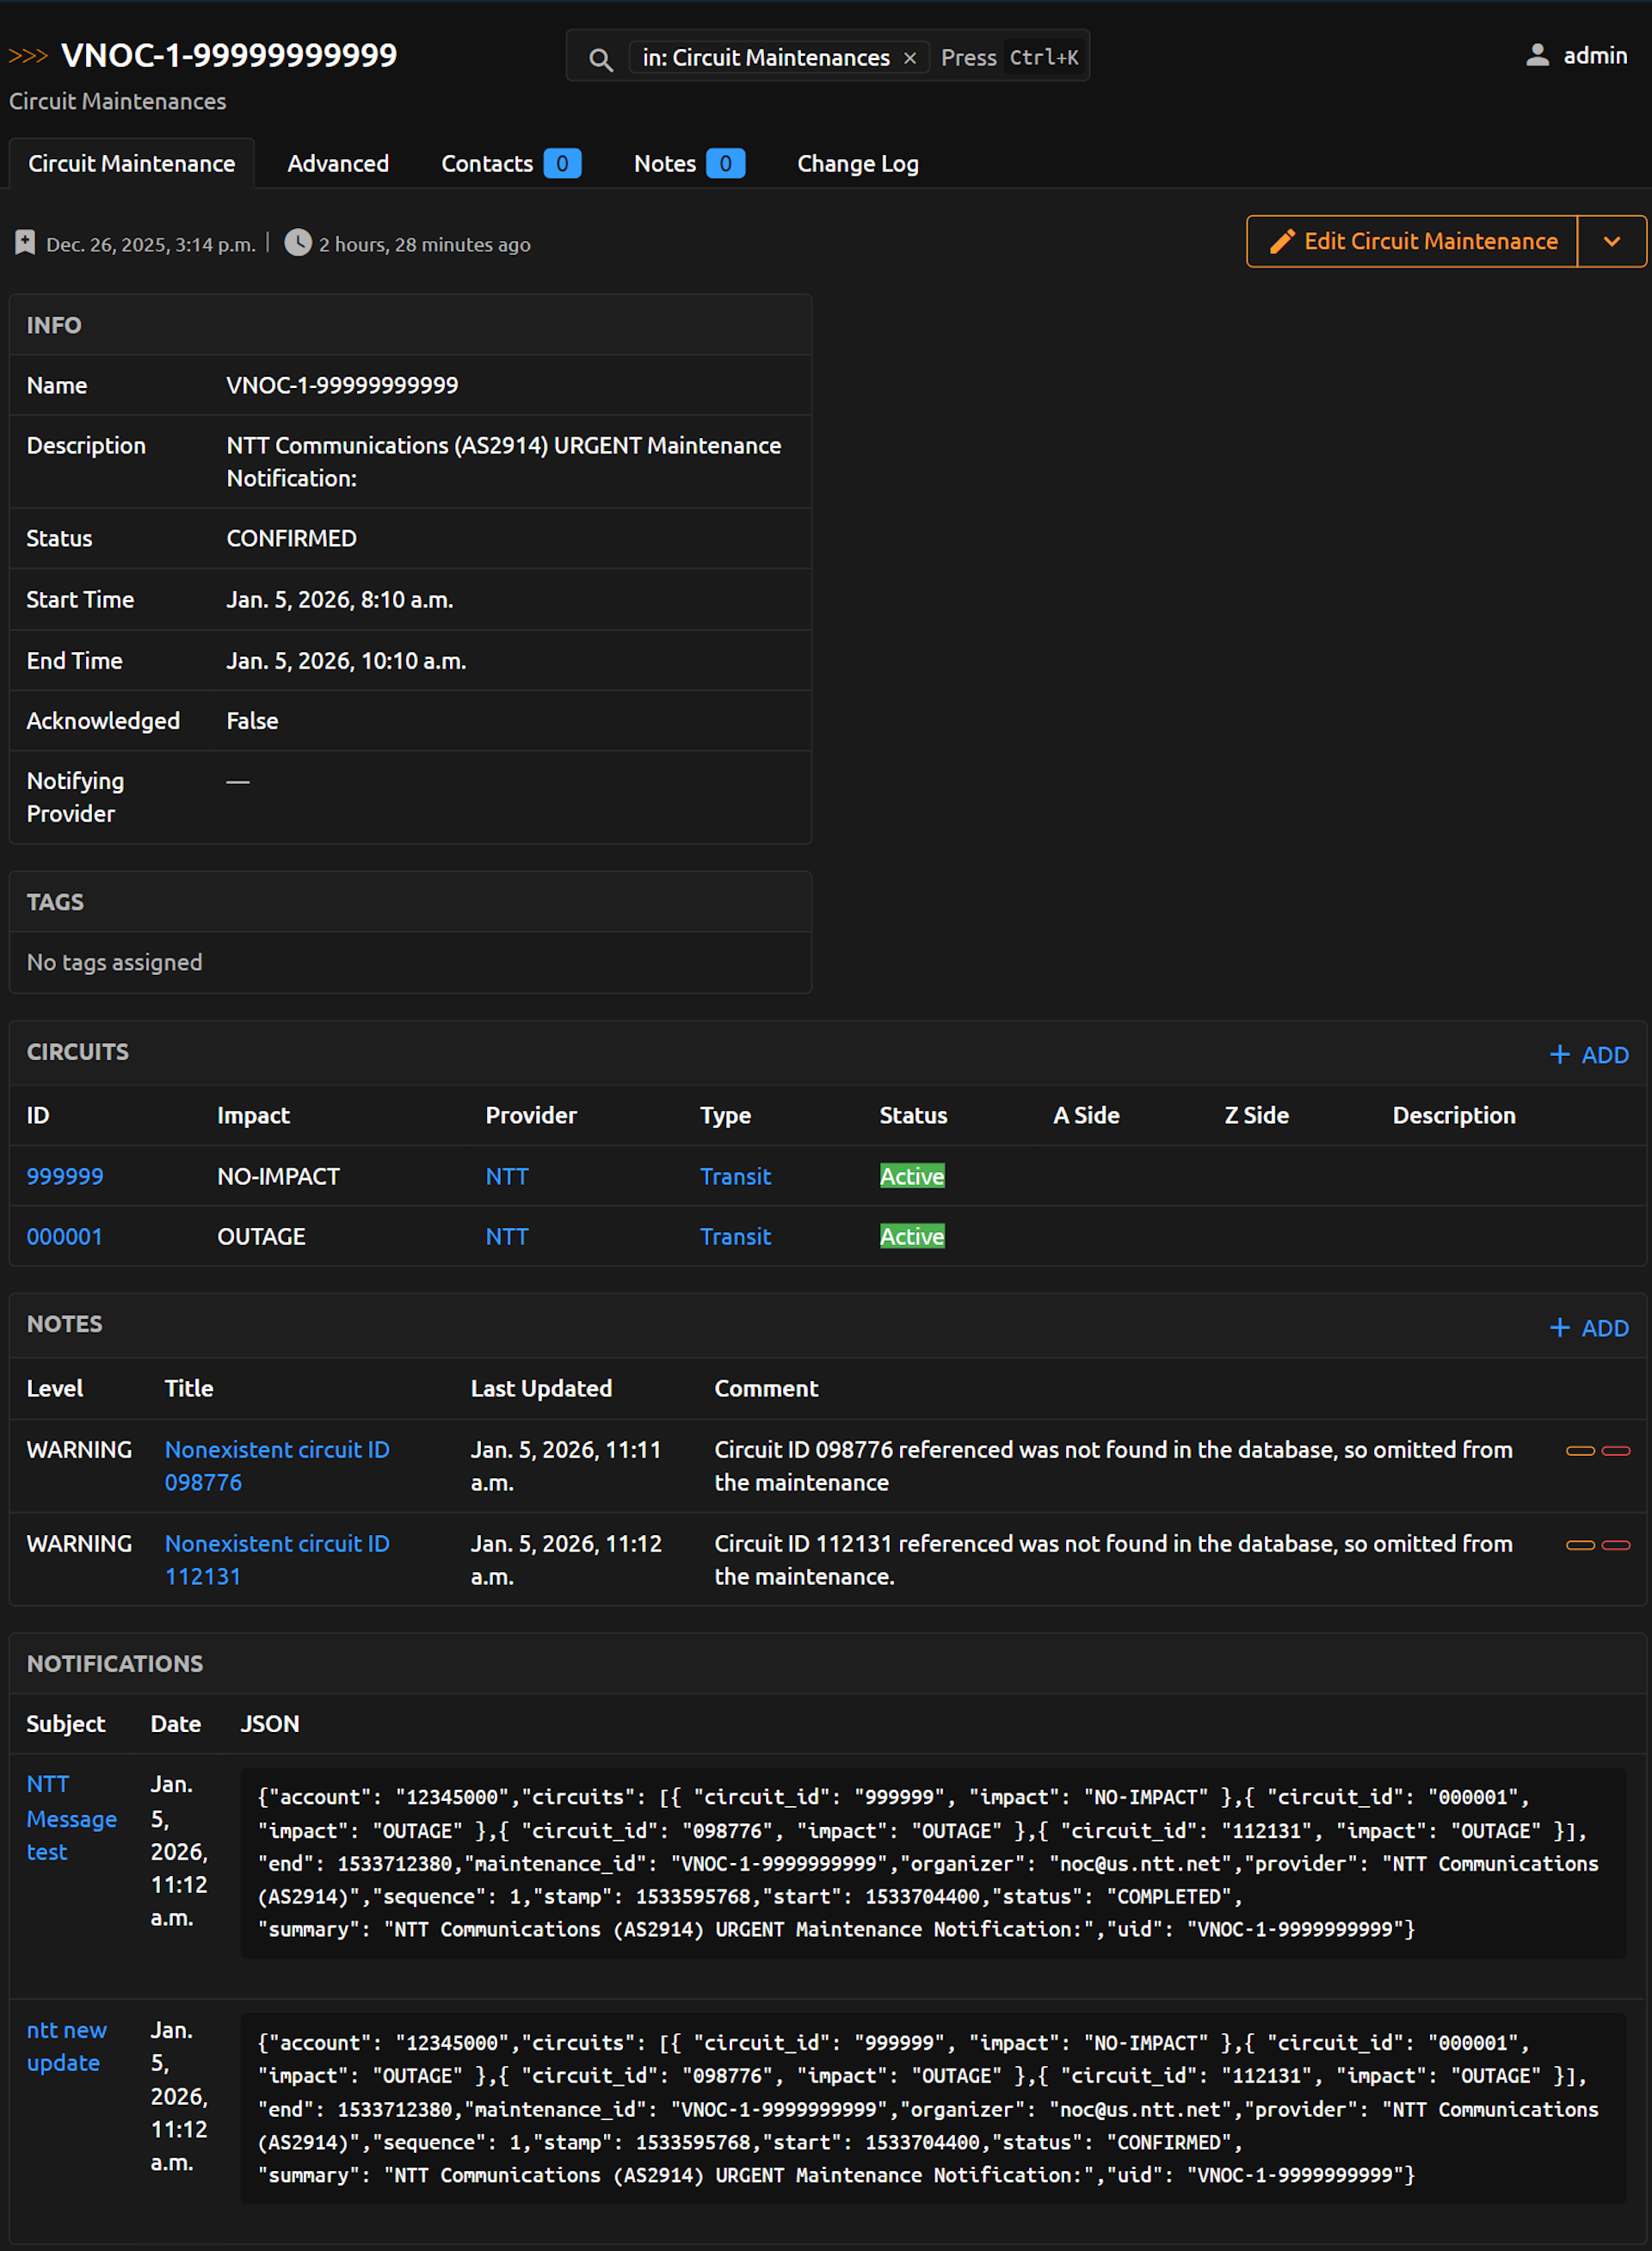Viewport: 1652px width, 2251px height.
Task: Click the search magnifier icon
Action: [x=600, y=59]
